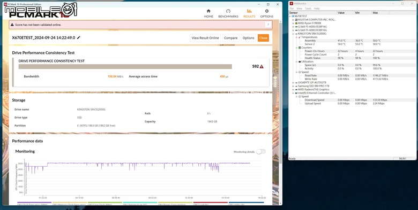This screenshot has width=418, height=210.
Task: Collapse the Intel(R) Ethernet Controller node
Action: point(293,93)
